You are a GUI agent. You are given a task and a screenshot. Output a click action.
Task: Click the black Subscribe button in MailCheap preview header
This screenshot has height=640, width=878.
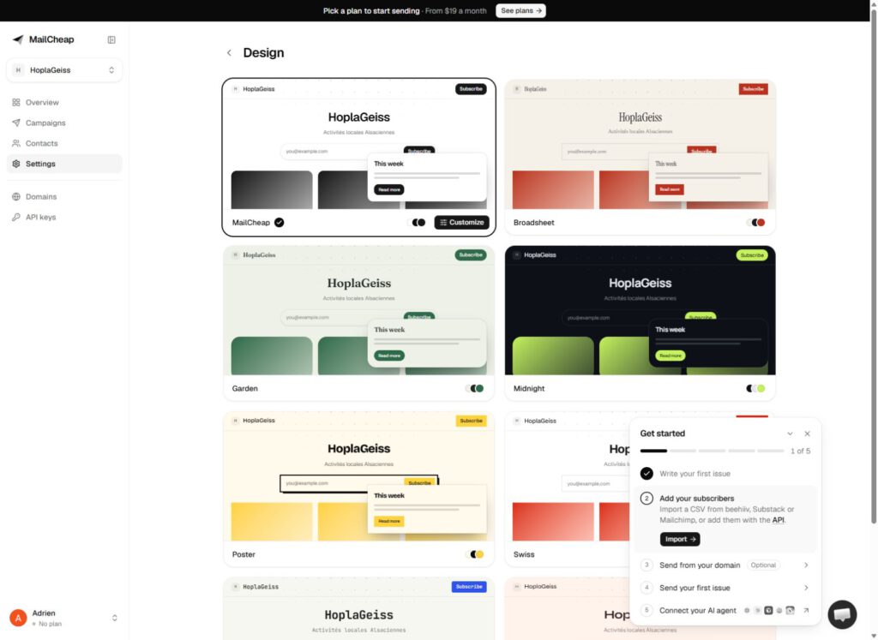(471, 89)
